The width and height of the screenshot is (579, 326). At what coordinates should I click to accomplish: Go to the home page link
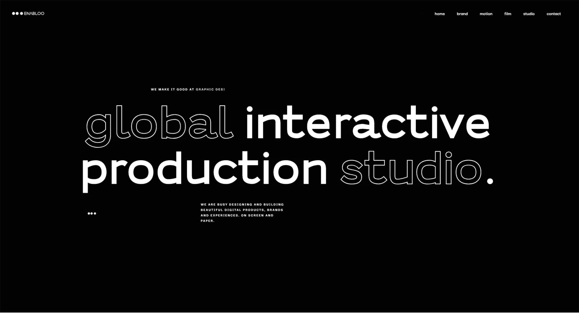click(439, 14)
